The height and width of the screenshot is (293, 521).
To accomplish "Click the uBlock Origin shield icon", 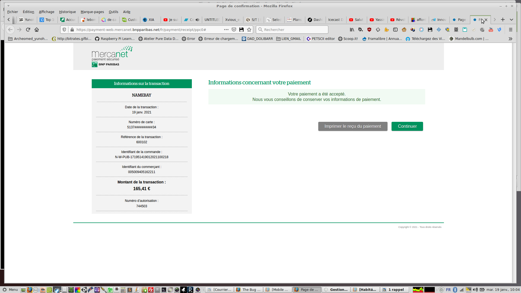I will 369,30.
